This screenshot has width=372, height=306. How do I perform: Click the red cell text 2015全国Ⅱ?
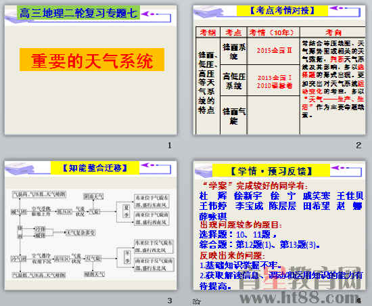pyautogui.click(x=274, y=50)
